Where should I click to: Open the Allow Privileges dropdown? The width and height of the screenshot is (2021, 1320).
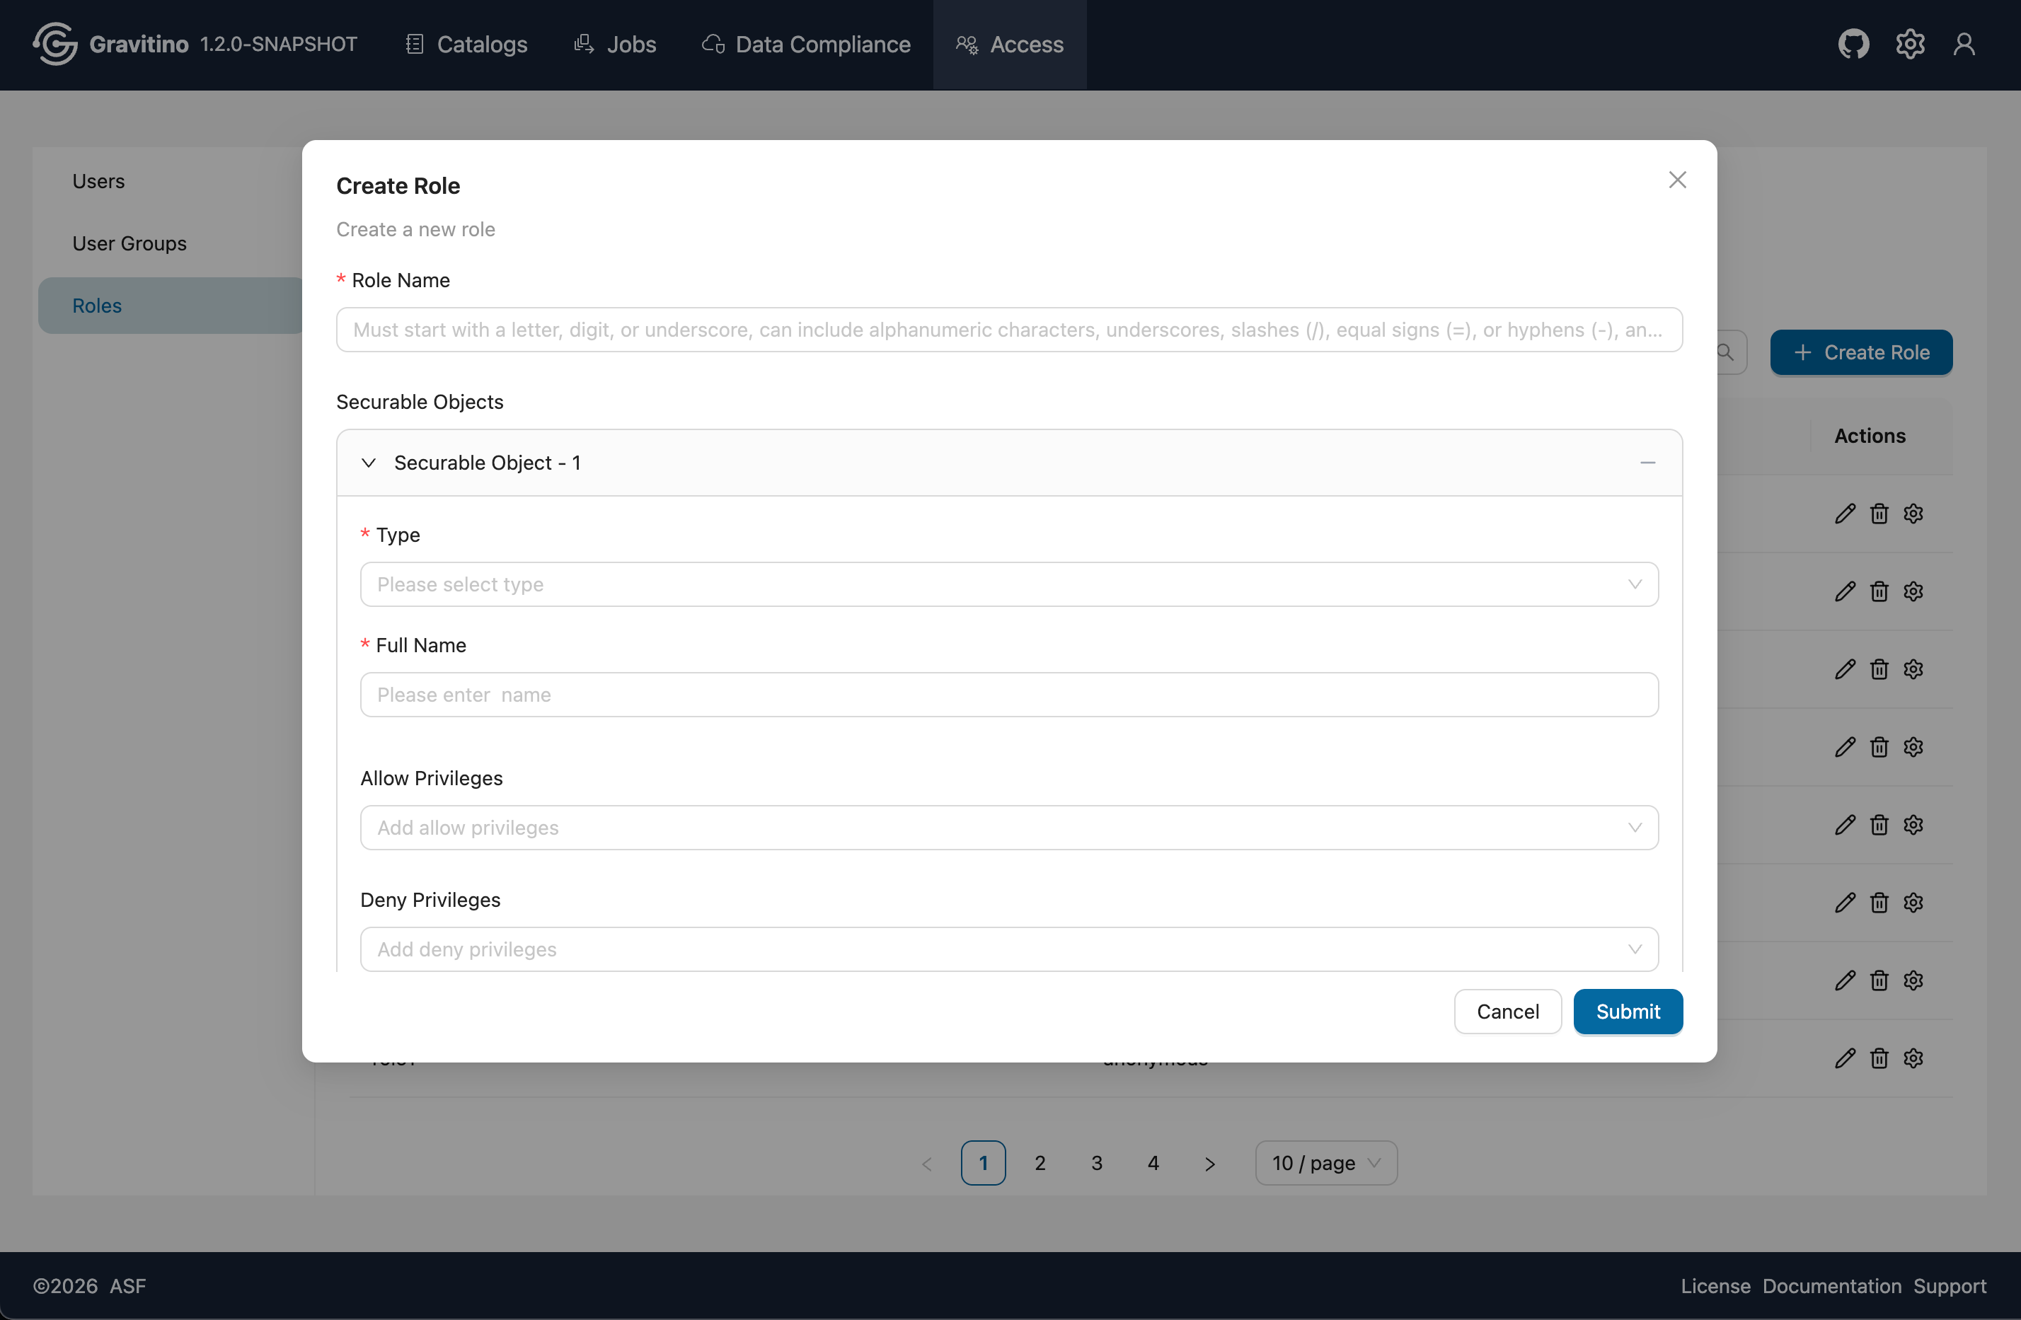point(1009,828)
